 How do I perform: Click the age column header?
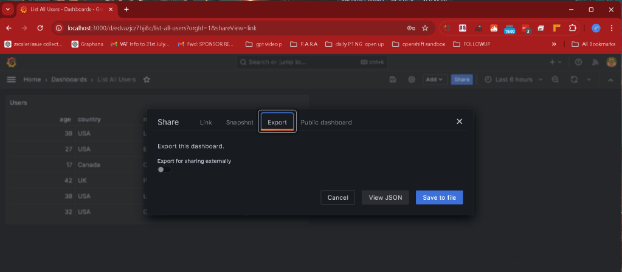(65, 120)
